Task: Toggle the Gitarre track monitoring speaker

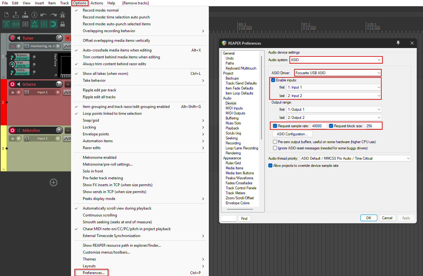Action: pyautogui.click(x=19, y=84)
